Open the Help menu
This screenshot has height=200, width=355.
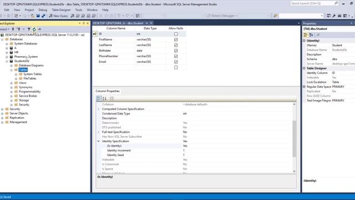pos(105,10)
